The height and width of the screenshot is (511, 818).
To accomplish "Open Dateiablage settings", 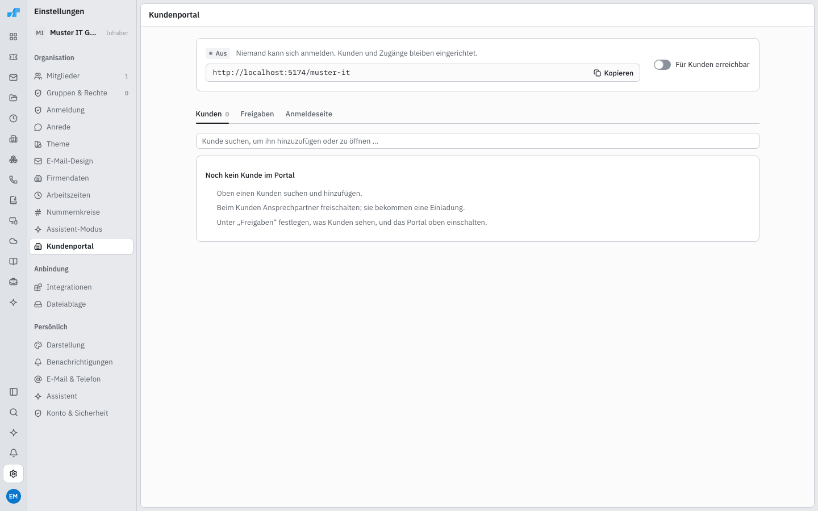I will tap(81, 304).
